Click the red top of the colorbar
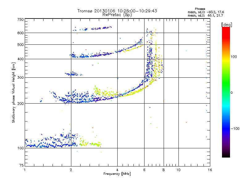This screenshot has height=185, width=247. pos(226,31)
